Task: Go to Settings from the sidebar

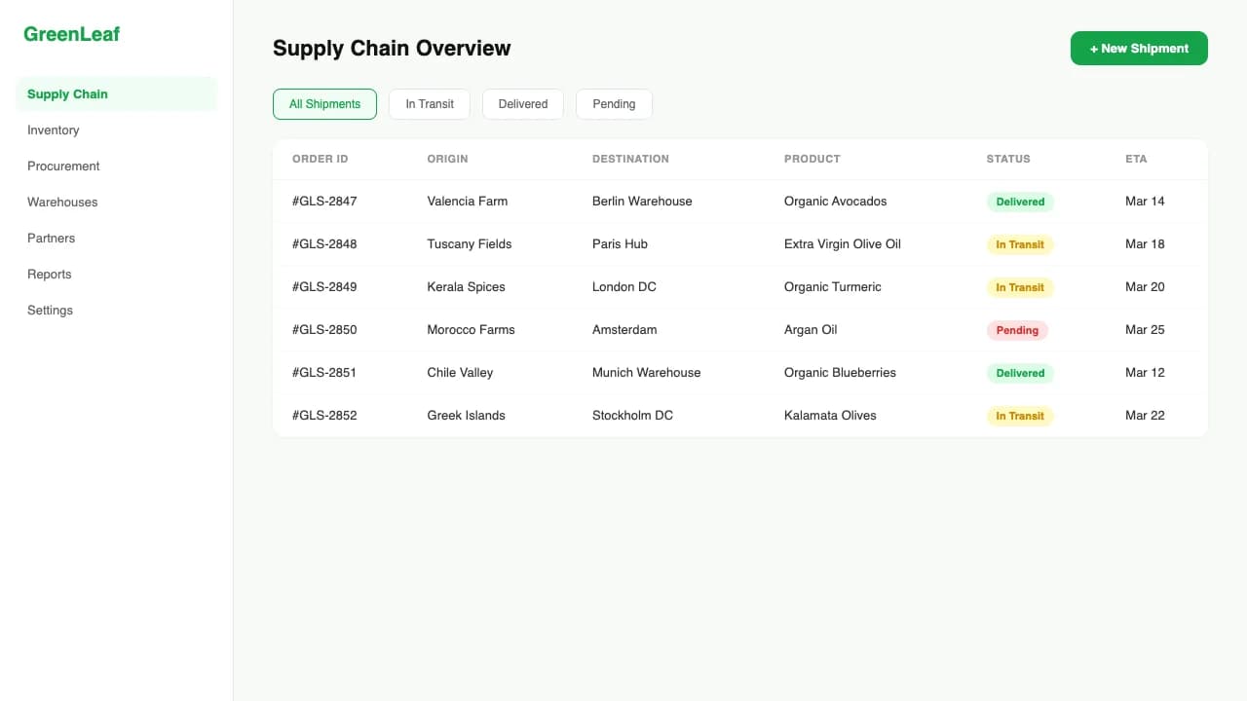Action: click(x=50, y=310)
